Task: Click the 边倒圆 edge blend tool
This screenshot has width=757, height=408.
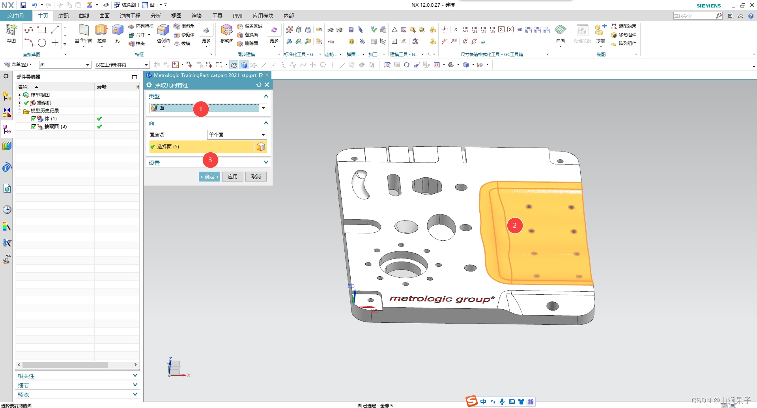Action: click(163, 34)
